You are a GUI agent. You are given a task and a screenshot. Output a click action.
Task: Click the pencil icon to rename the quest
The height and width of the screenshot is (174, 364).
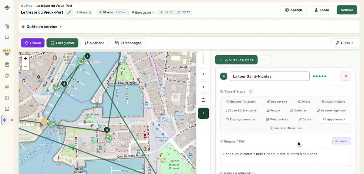[69, 12]
